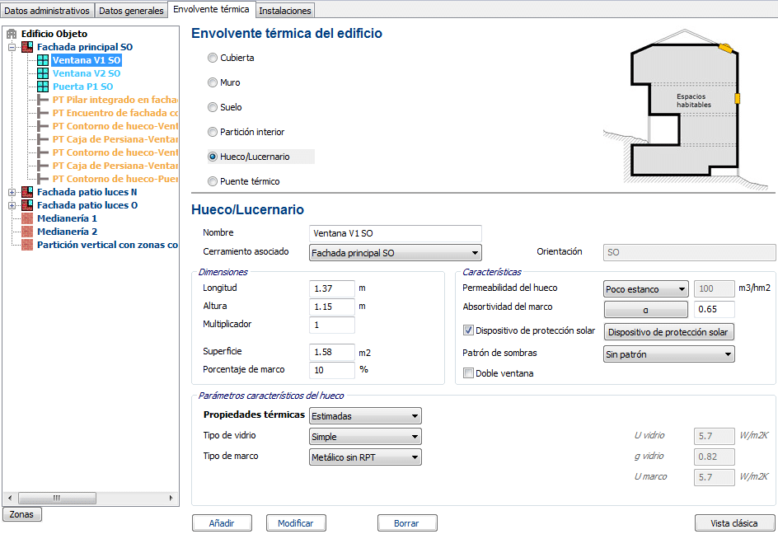
Task: Enable the Doble ventana checkbox
Action: (469, 373)
